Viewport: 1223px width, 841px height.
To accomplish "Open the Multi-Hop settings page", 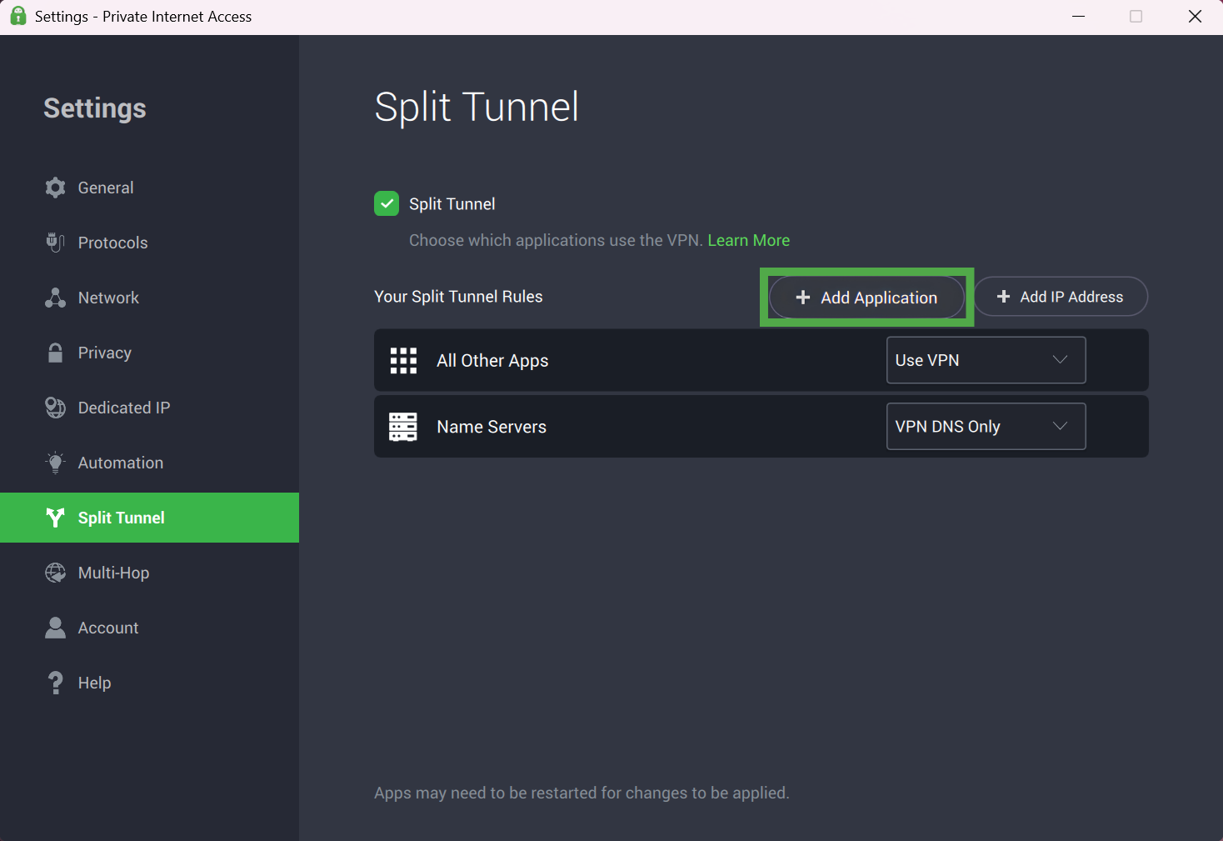I will pos(149,573).
